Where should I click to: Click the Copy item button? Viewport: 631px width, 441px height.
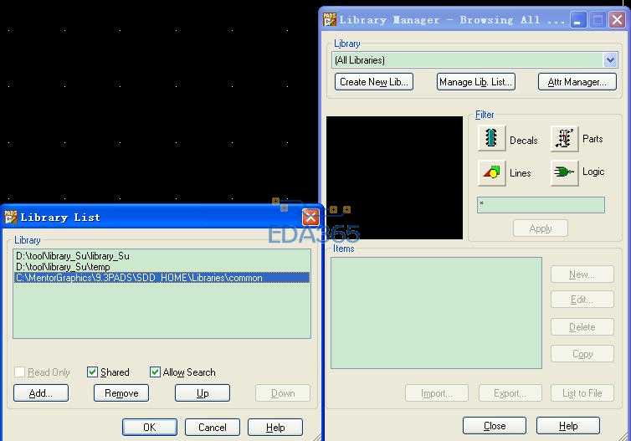pos(582,354)
